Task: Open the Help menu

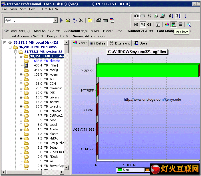Action: 32,9
